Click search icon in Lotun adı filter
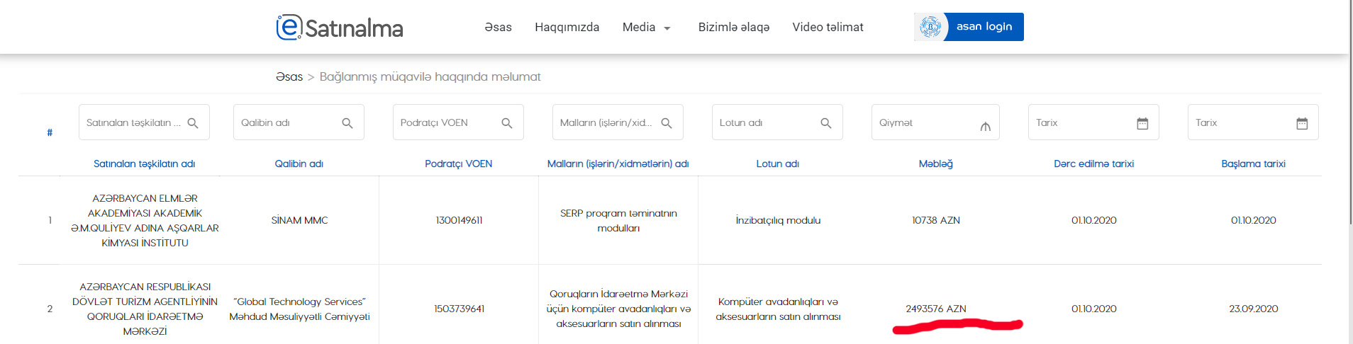Screen dimensions: 1353x344 (x=826, y=123)
